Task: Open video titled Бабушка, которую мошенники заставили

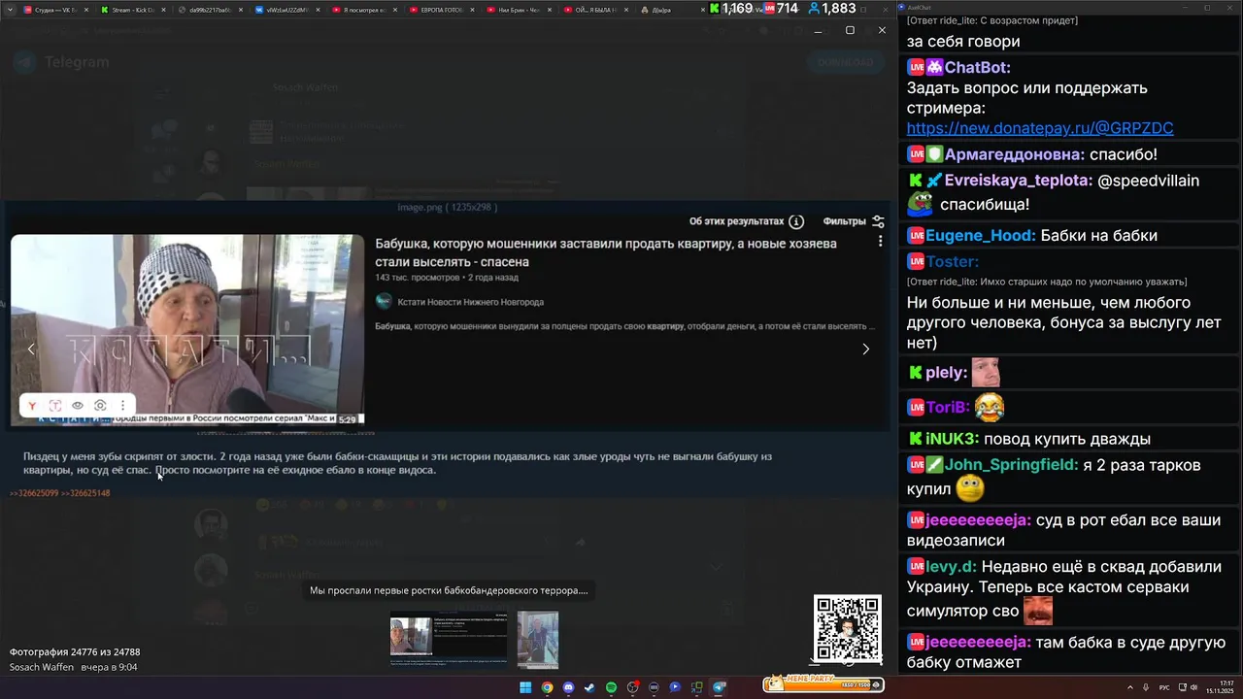Action: click(605, 252)
